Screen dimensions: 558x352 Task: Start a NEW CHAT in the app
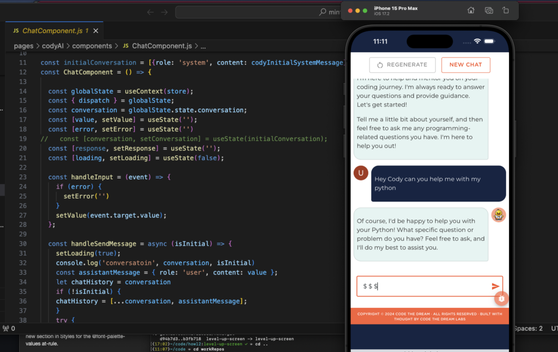(465, 65)
